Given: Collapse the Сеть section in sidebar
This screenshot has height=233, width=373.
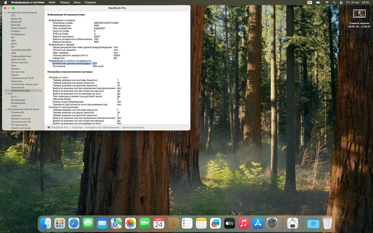Looking at the screenshot, I should coord(6,94).
